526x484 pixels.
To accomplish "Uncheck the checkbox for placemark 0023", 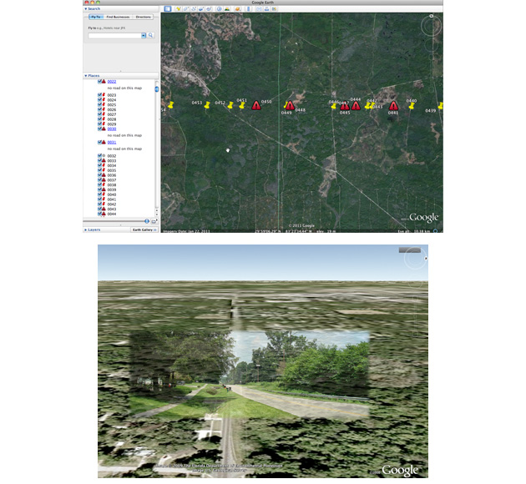I will coord(99,95).
